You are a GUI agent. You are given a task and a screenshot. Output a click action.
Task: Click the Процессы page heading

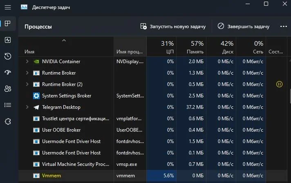[x=38, y=26]
